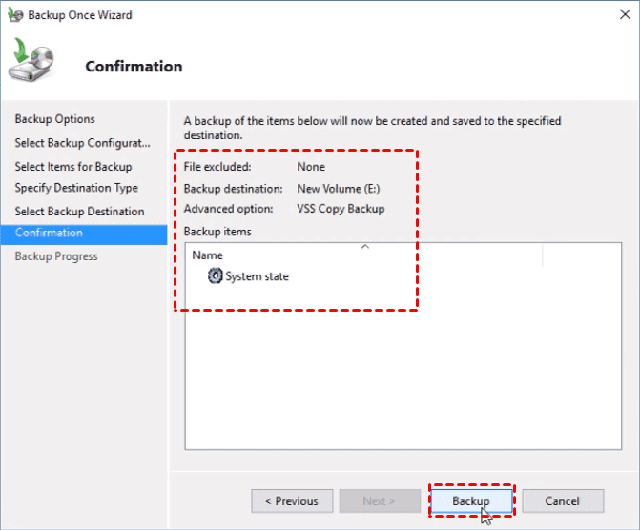Click the Cancel button

tap(563, 501)
